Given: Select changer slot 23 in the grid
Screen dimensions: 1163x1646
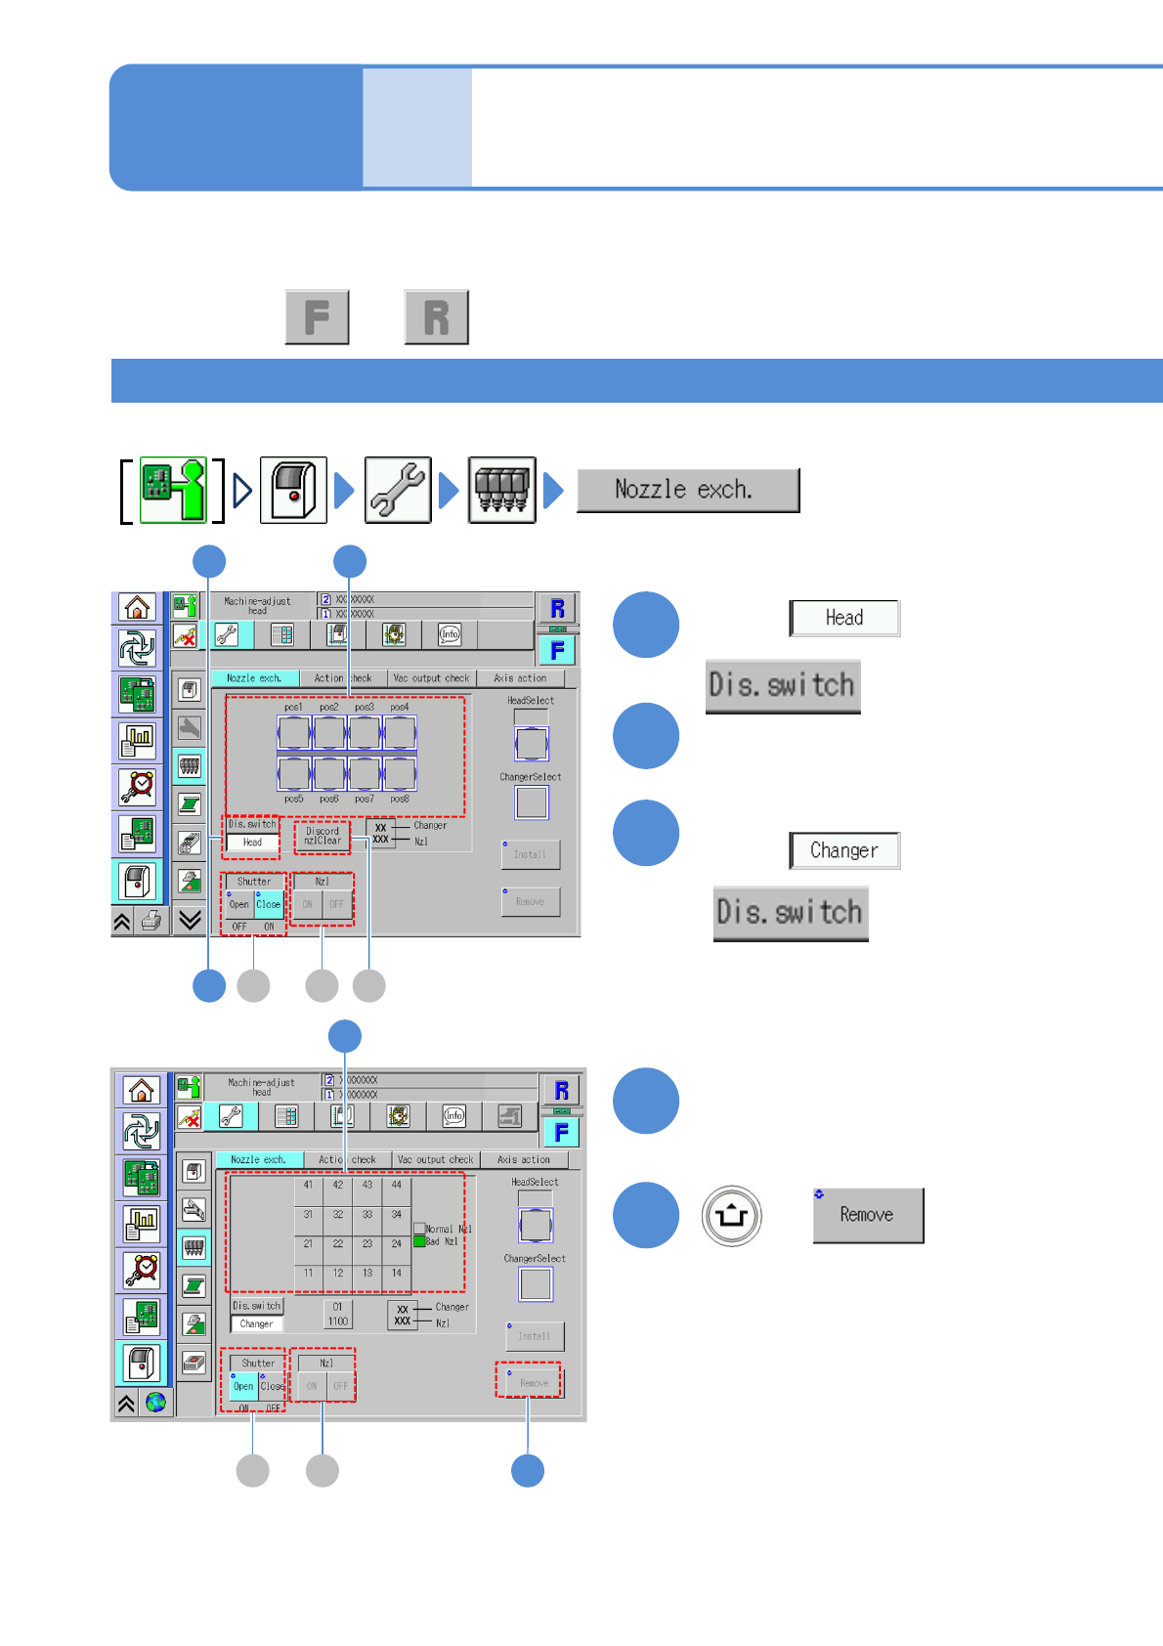Looking at the screenshot, I should (367, 1243).
